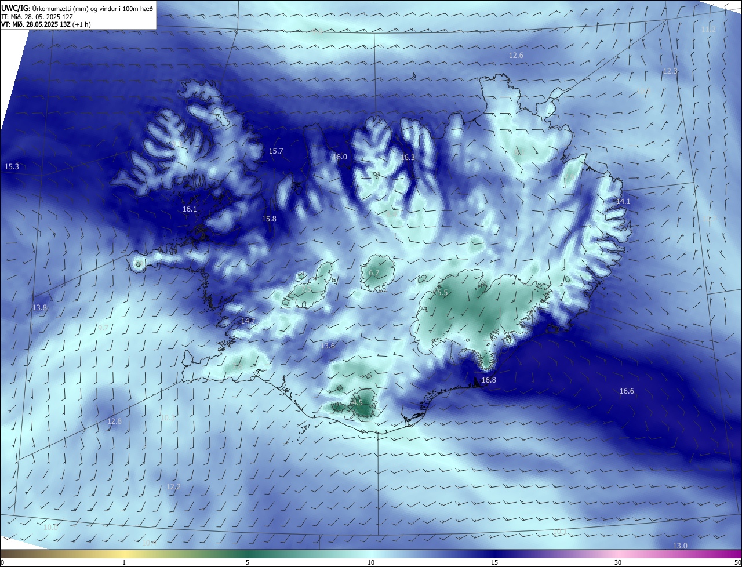742x567 pixels.
Task: Click the '30' tick on the colour scale
Action: (x=618, y=562)
